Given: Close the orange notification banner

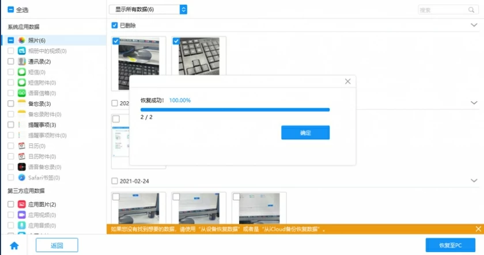Looking at the screenshot, I should click(478, 229).
